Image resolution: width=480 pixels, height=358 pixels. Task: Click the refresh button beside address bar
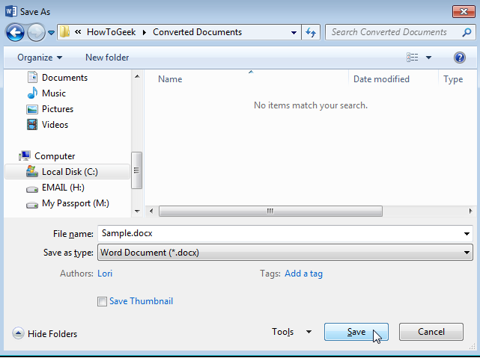[x=312, y=32]
